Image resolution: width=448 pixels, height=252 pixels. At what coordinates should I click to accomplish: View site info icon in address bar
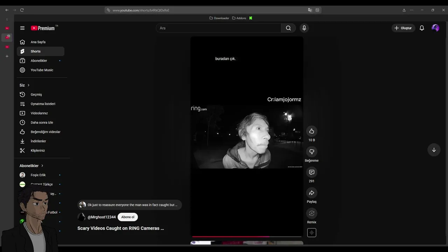[108, 10]
